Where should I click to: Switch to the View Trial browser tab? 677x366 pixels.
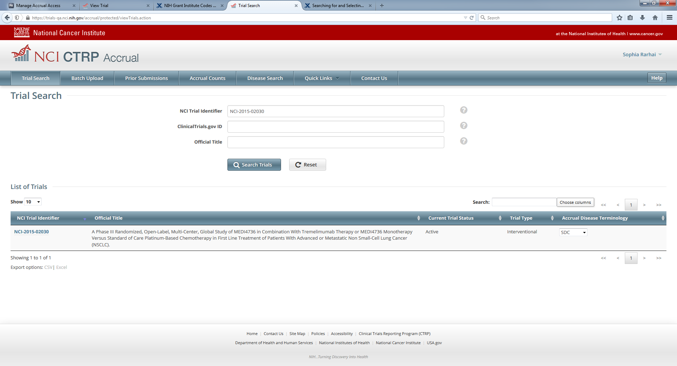click(115, 6)
